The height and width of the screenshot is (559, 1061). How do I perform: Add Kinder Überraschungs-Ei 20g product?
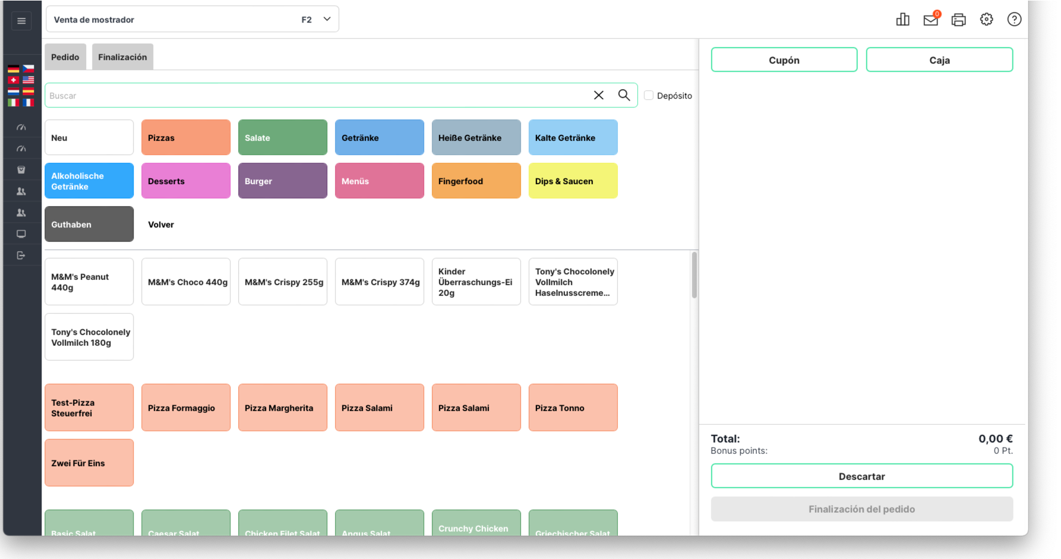point(476,282)
